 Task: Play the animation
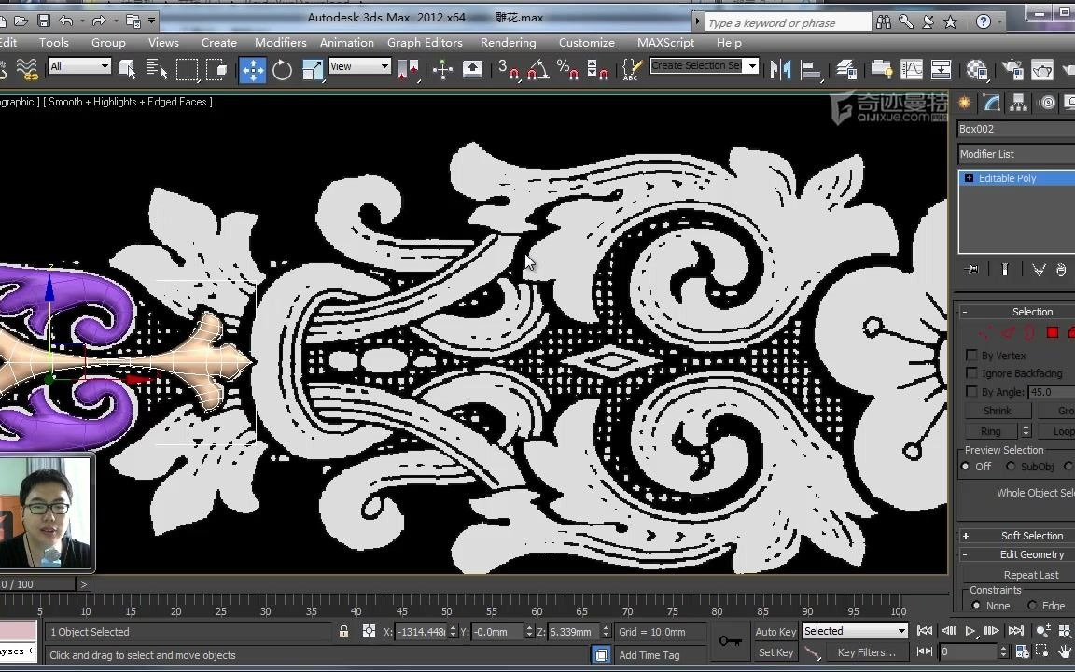coord(970,631)
